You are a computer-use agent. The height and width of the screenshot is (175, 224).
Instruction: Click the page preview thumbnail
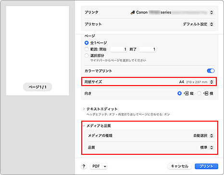point(37,50)
